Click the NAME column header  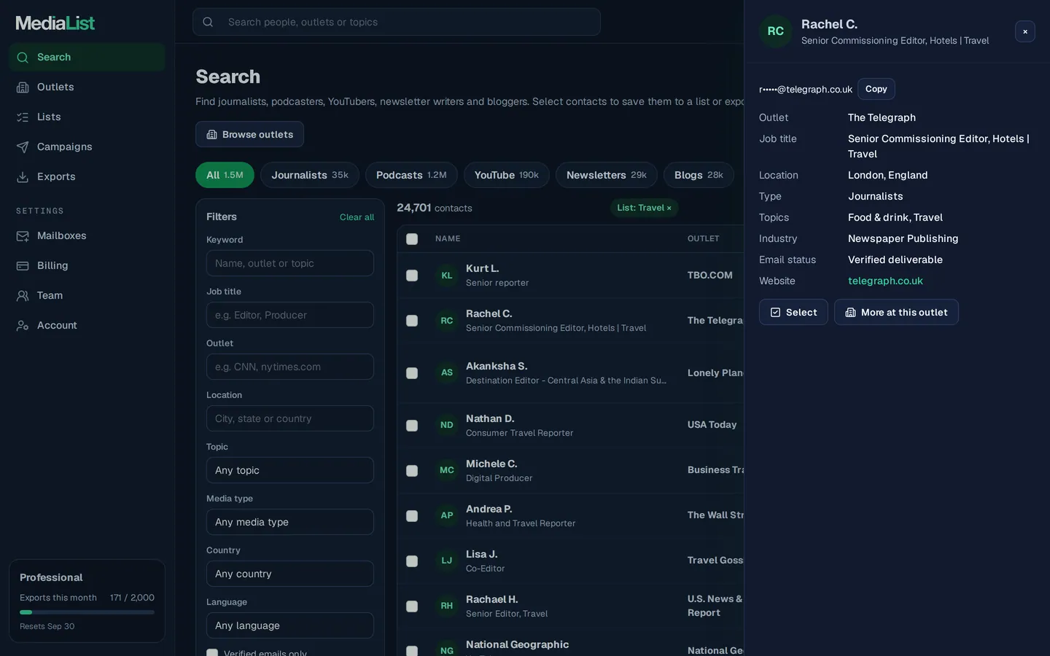point(448,239)
